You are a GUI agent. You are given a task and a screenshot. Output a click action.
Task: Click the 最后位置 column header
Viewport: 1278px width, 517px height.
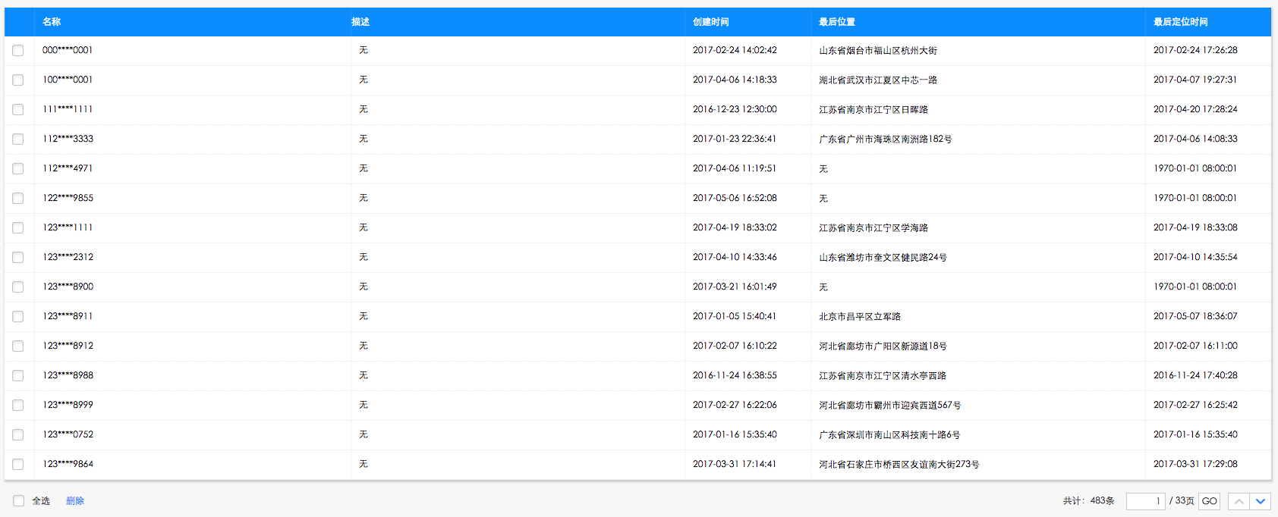(x=836, y=22)
